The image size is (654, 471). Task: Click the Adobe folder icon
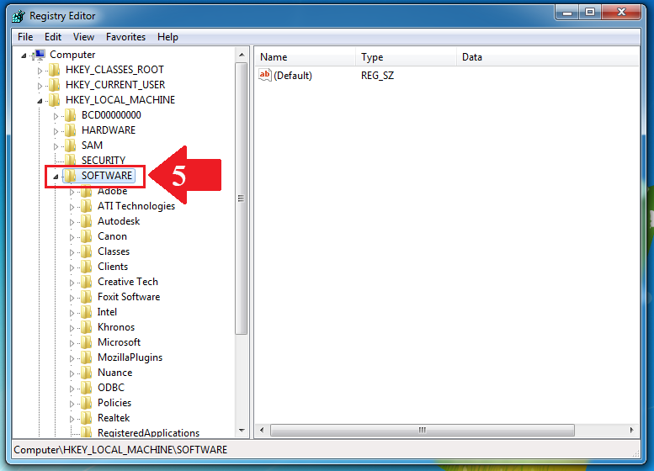87,191
